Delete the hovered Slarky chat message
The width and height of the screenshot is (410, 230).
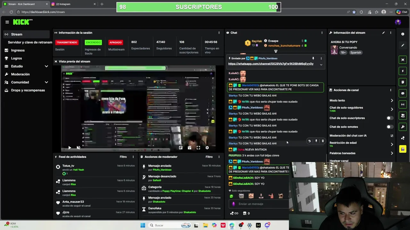323,141
